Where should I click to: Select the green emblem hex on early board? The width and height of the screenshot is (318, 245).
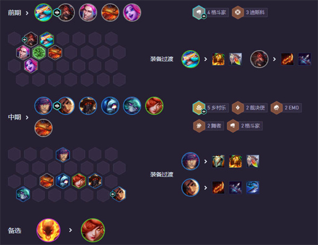coord(39,53)
